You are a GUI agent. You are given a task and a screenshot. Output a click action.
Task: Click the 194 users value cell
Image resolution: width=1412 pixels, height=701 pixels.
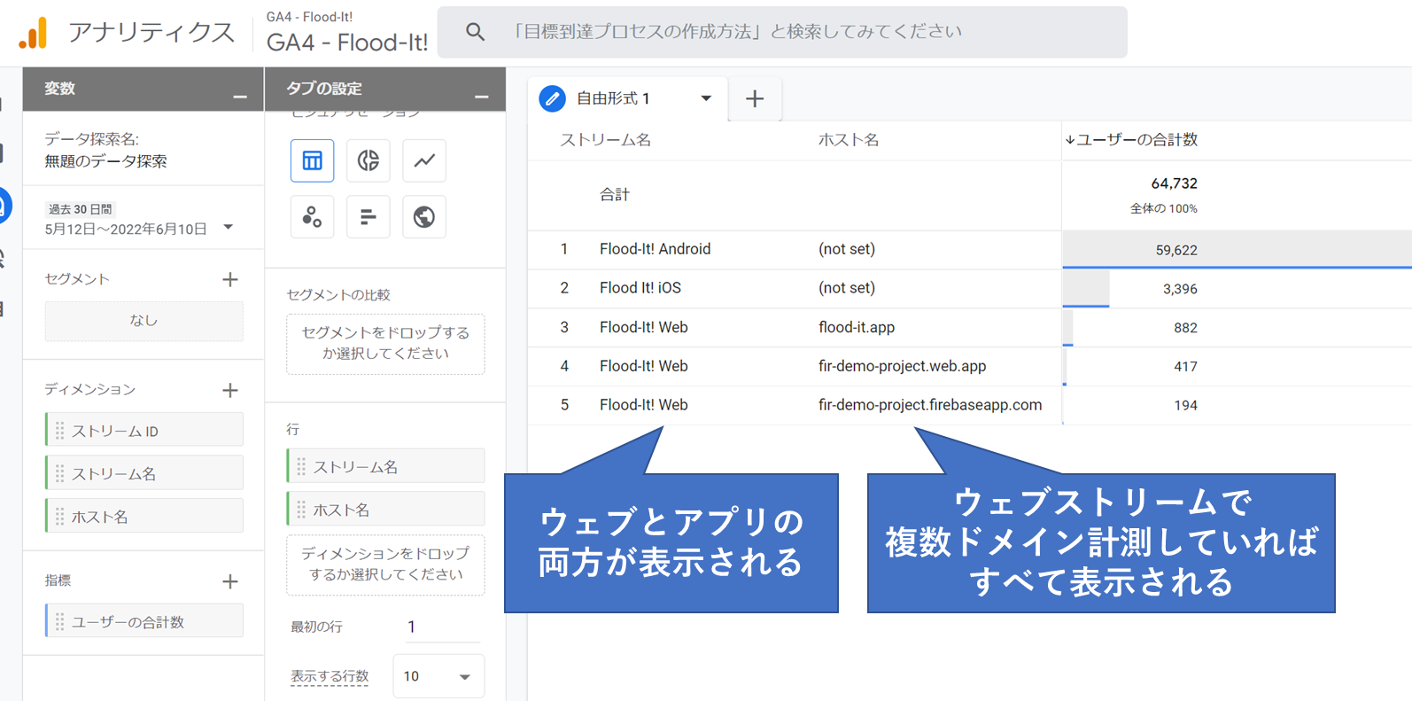(x=1185, y=405)
